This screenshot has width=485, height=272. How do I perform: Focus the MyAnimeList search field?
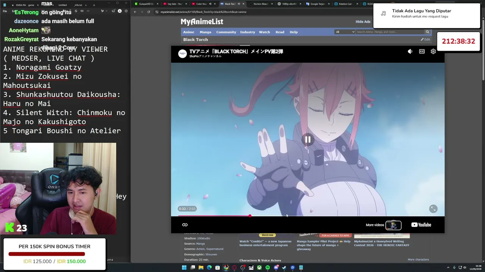coord(390,32)
